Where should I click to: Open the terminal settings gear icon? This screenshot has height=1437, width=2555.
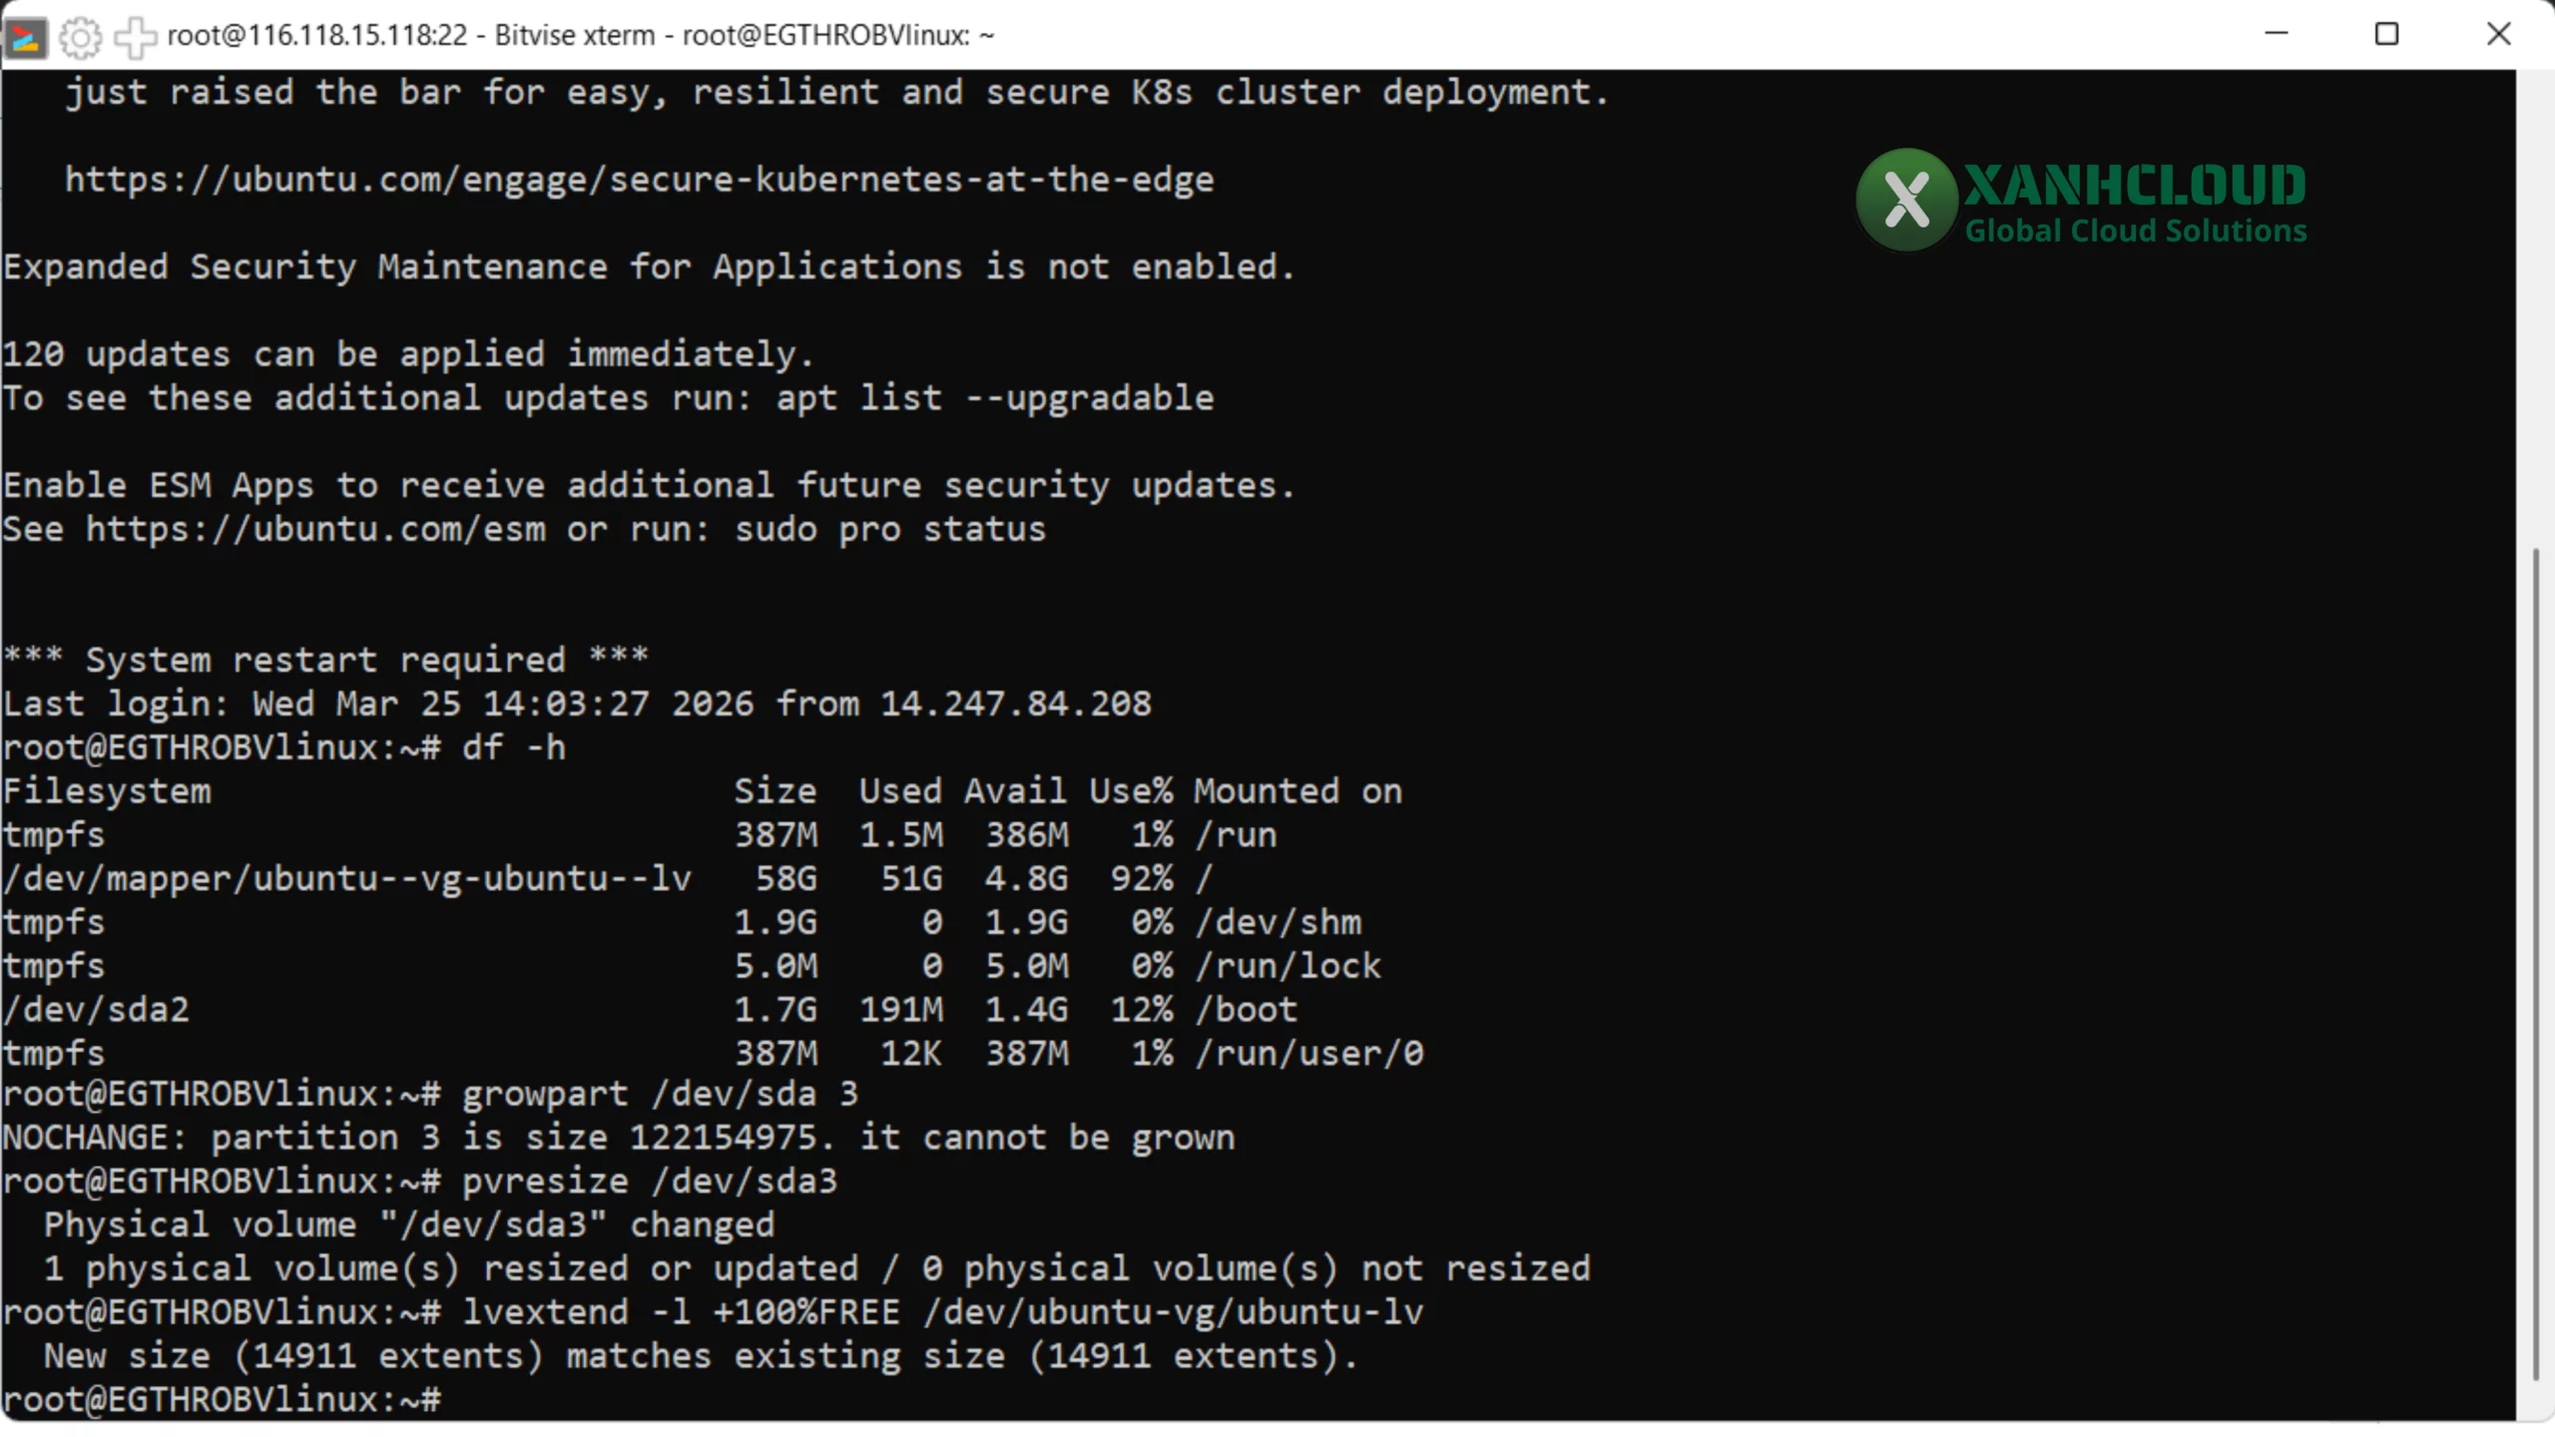point(80,37)
